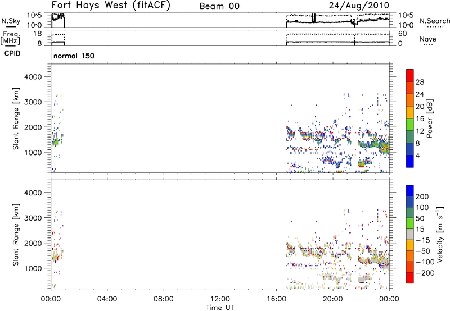Click the 'CPID' label
Screen dimensions: 450x311
click(x=12, y=53)
